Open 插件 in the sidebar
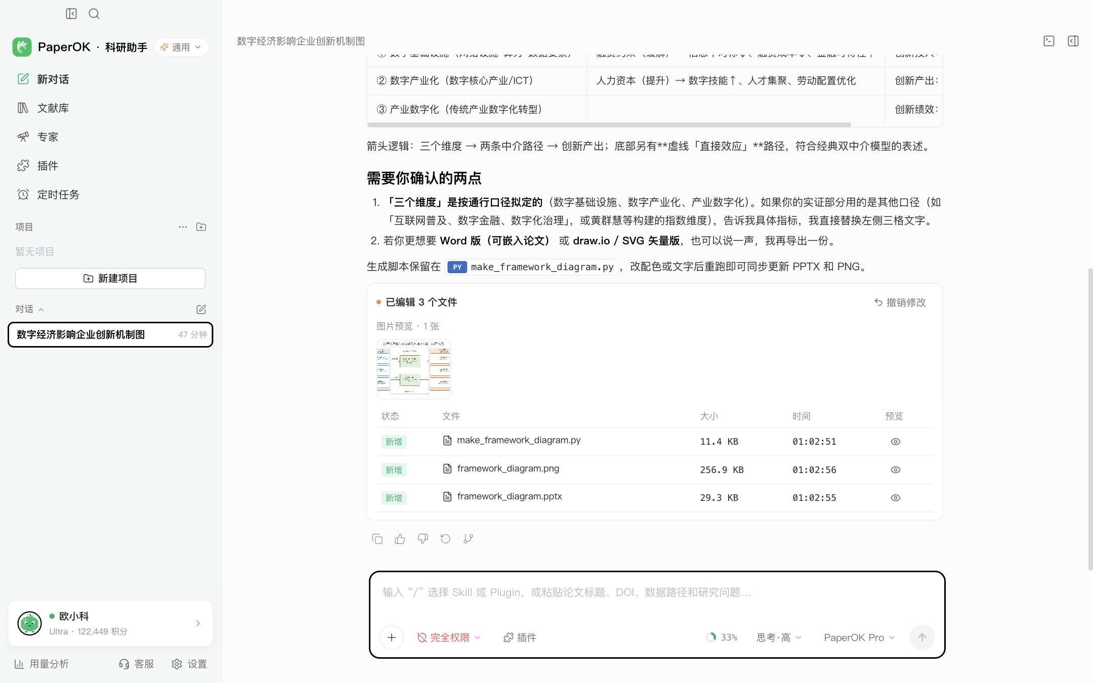This screenshot has width=1093, height=683. coord(110,165)
